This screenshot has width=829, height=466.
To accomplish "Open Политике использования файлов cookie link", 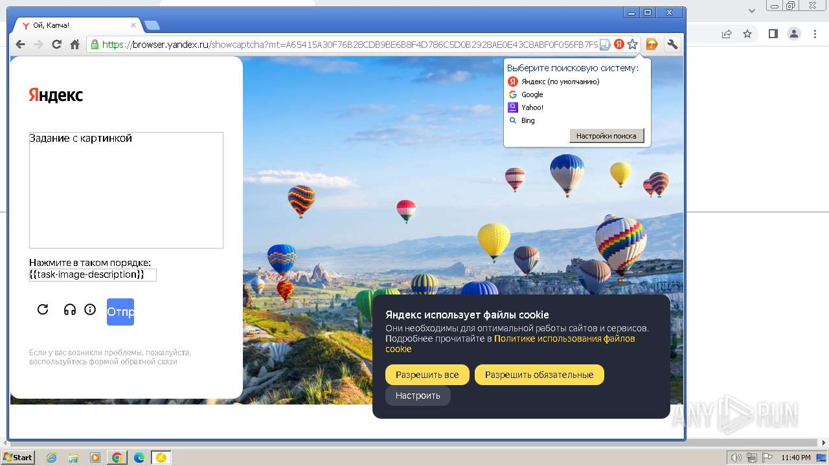I will (x=510, y=344).
